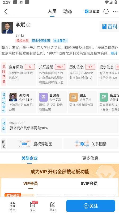Tap info icon beside 李斌
The image size is (119, 214).
tap(28, 25)
